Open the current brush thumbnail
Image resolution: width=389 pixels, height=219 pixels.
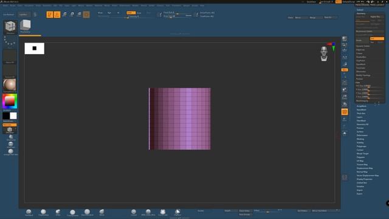[x=10, y=27]
